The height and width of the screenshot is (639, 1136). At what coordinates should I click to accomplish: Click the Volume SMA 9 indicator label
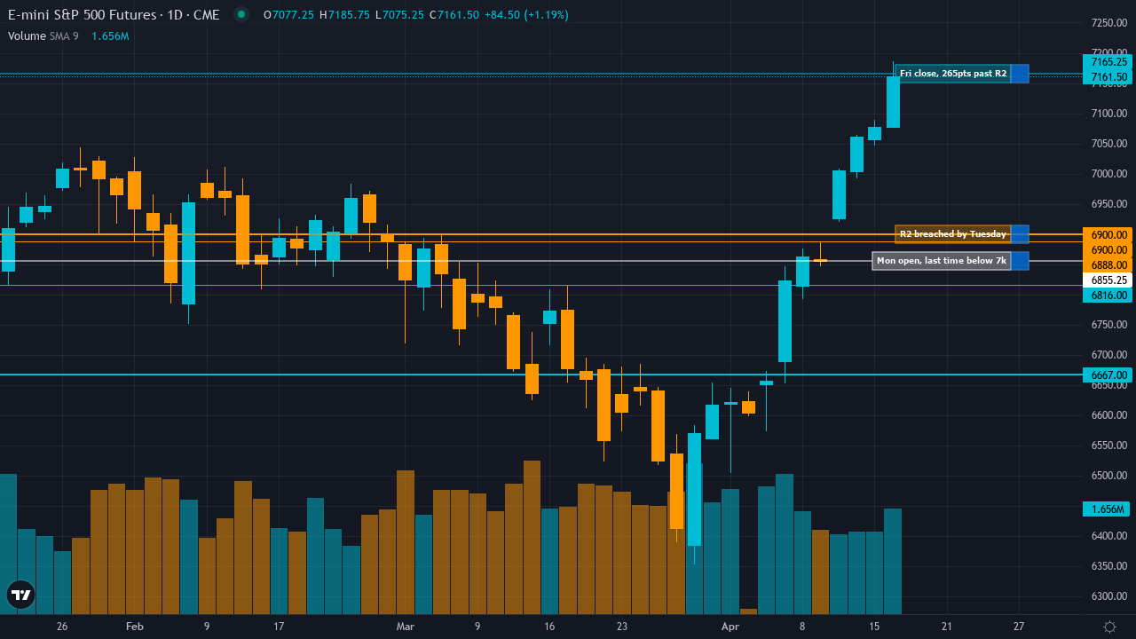coord(43,36)
